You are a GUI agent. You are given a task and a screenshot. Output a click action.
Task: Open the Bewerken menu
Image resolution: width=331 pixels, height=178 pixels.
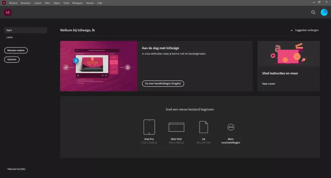[x=25, y=2]
